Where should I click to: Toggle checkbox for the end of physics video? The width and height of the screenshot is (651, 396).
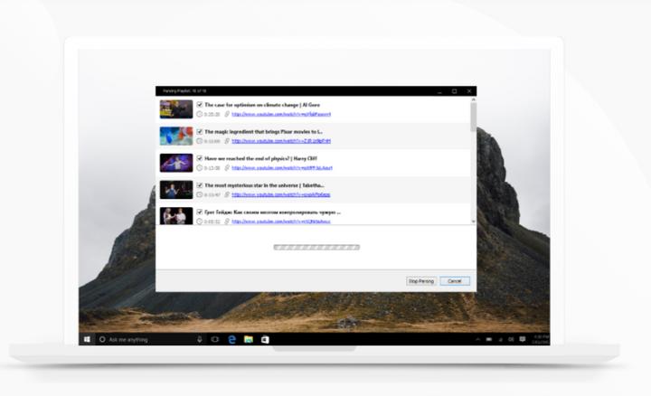(x=199, y=158)
